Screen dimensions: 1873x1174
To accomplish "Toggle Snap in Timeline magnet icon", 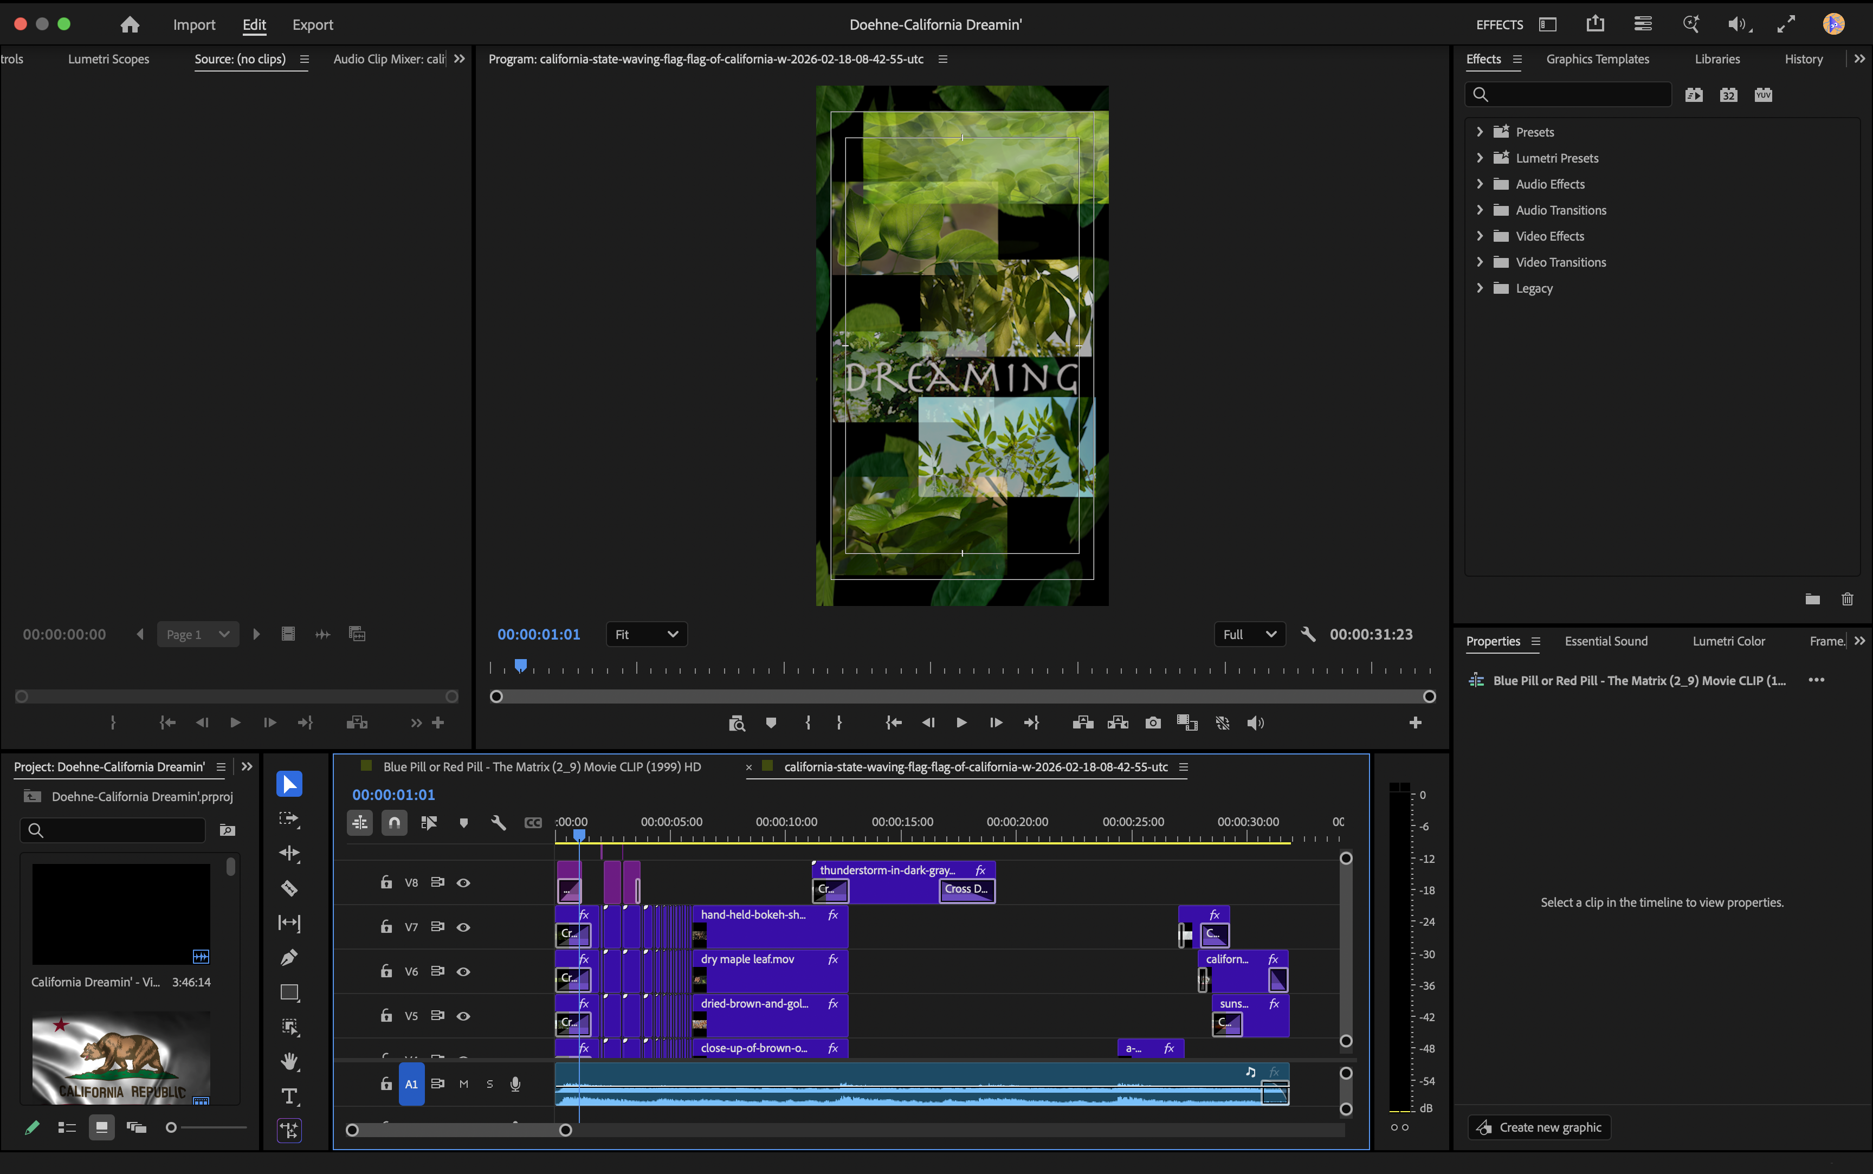I will [395, 822].
